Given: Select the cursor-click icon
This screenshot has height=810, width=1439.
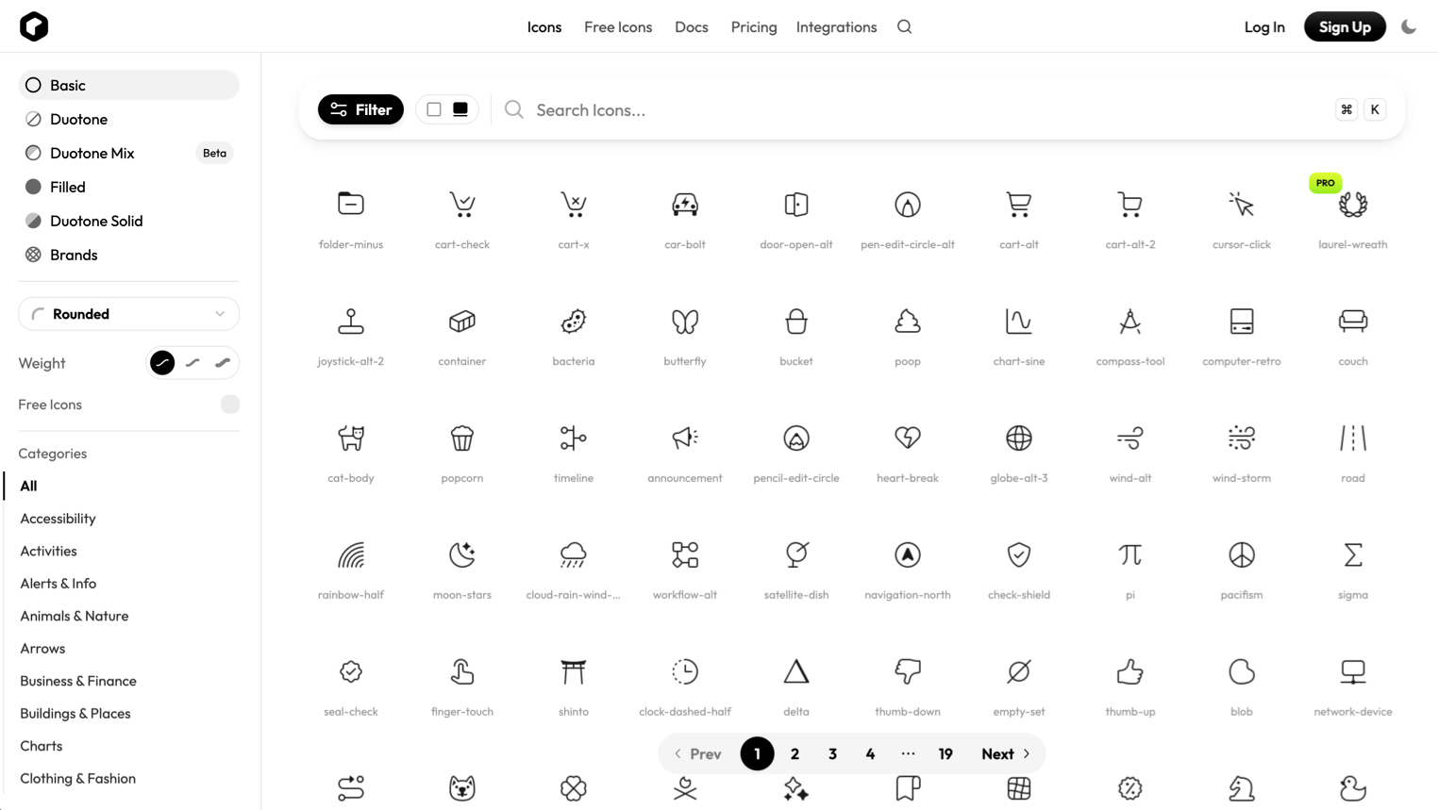Looking at the screenshot, I should (x=1242, y=205).
